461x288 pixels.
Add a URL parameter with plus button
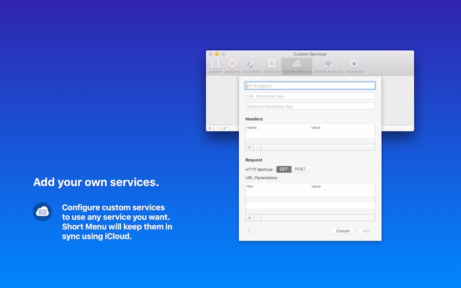[249, 218]
